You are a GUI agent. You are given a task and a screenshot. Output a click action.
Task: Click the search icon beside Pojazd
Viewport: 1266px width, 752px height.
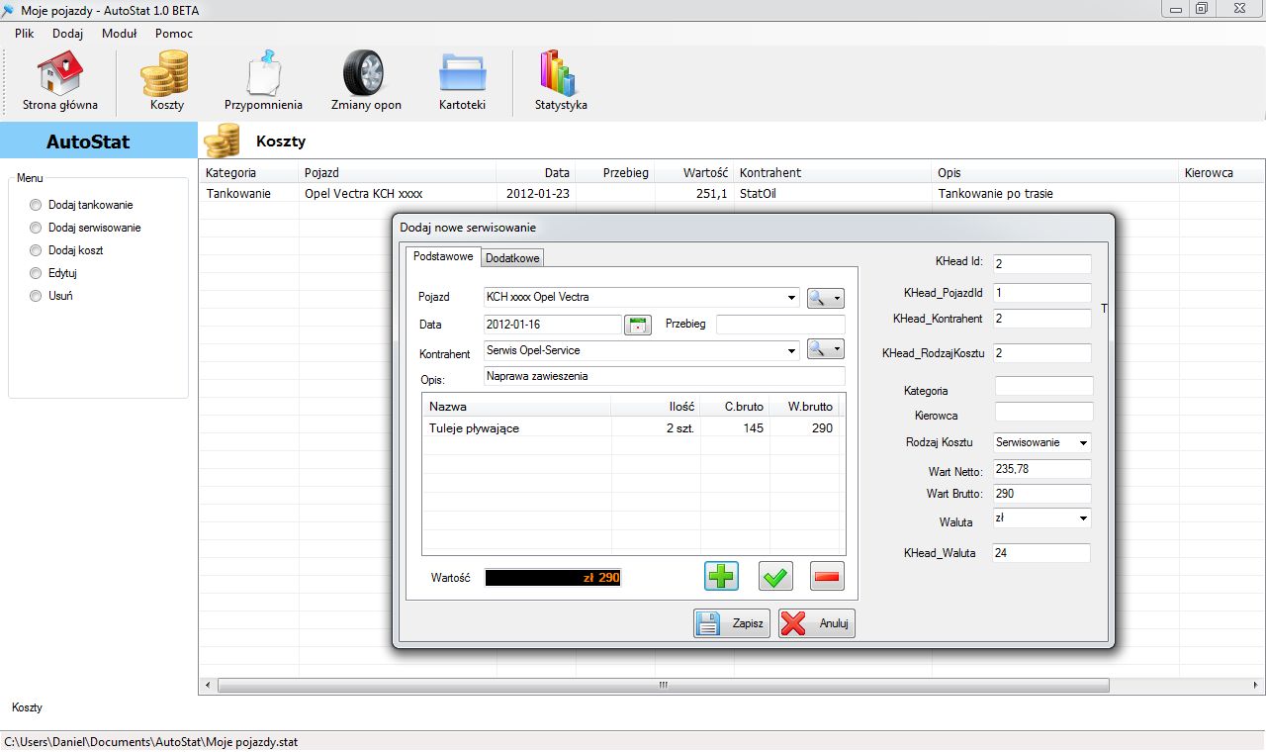coord(825,298)
